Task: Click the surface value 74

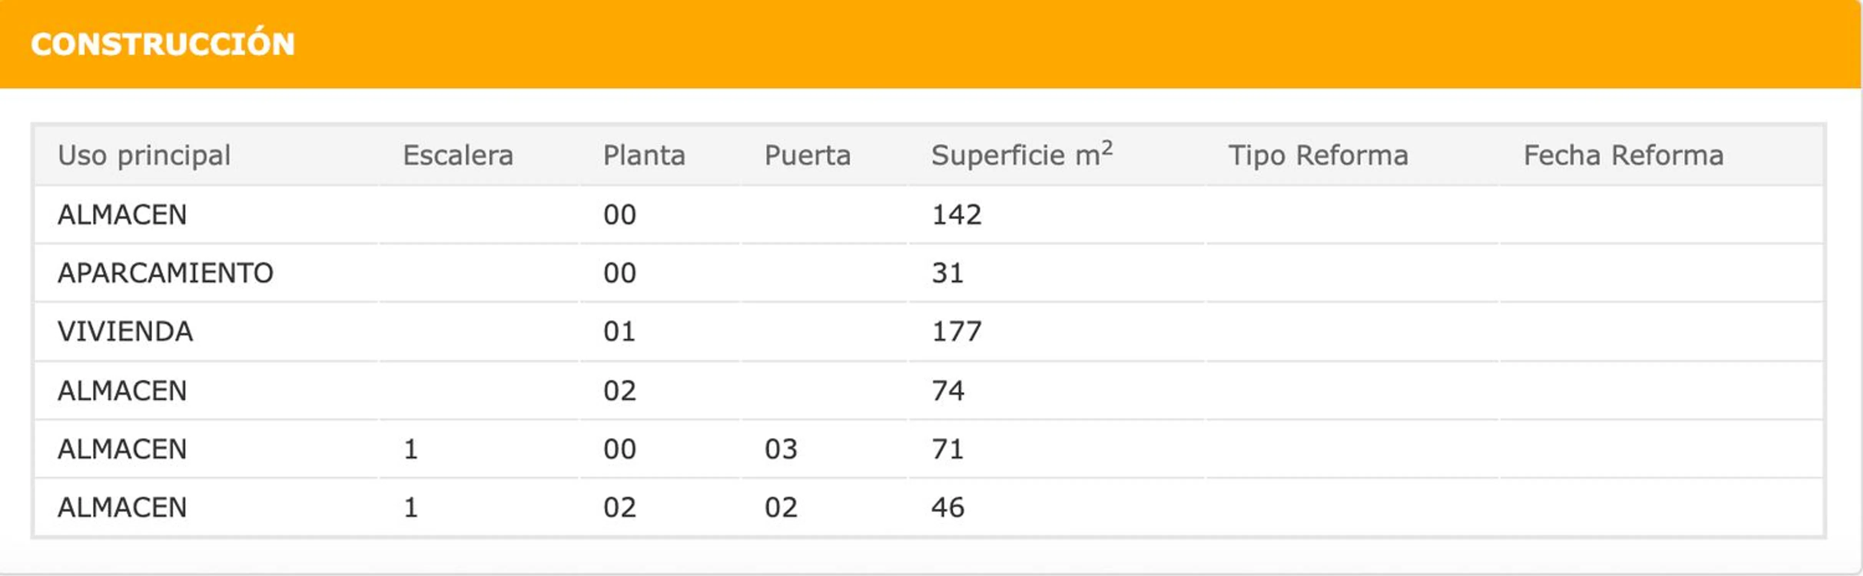Action: [947, 391]
